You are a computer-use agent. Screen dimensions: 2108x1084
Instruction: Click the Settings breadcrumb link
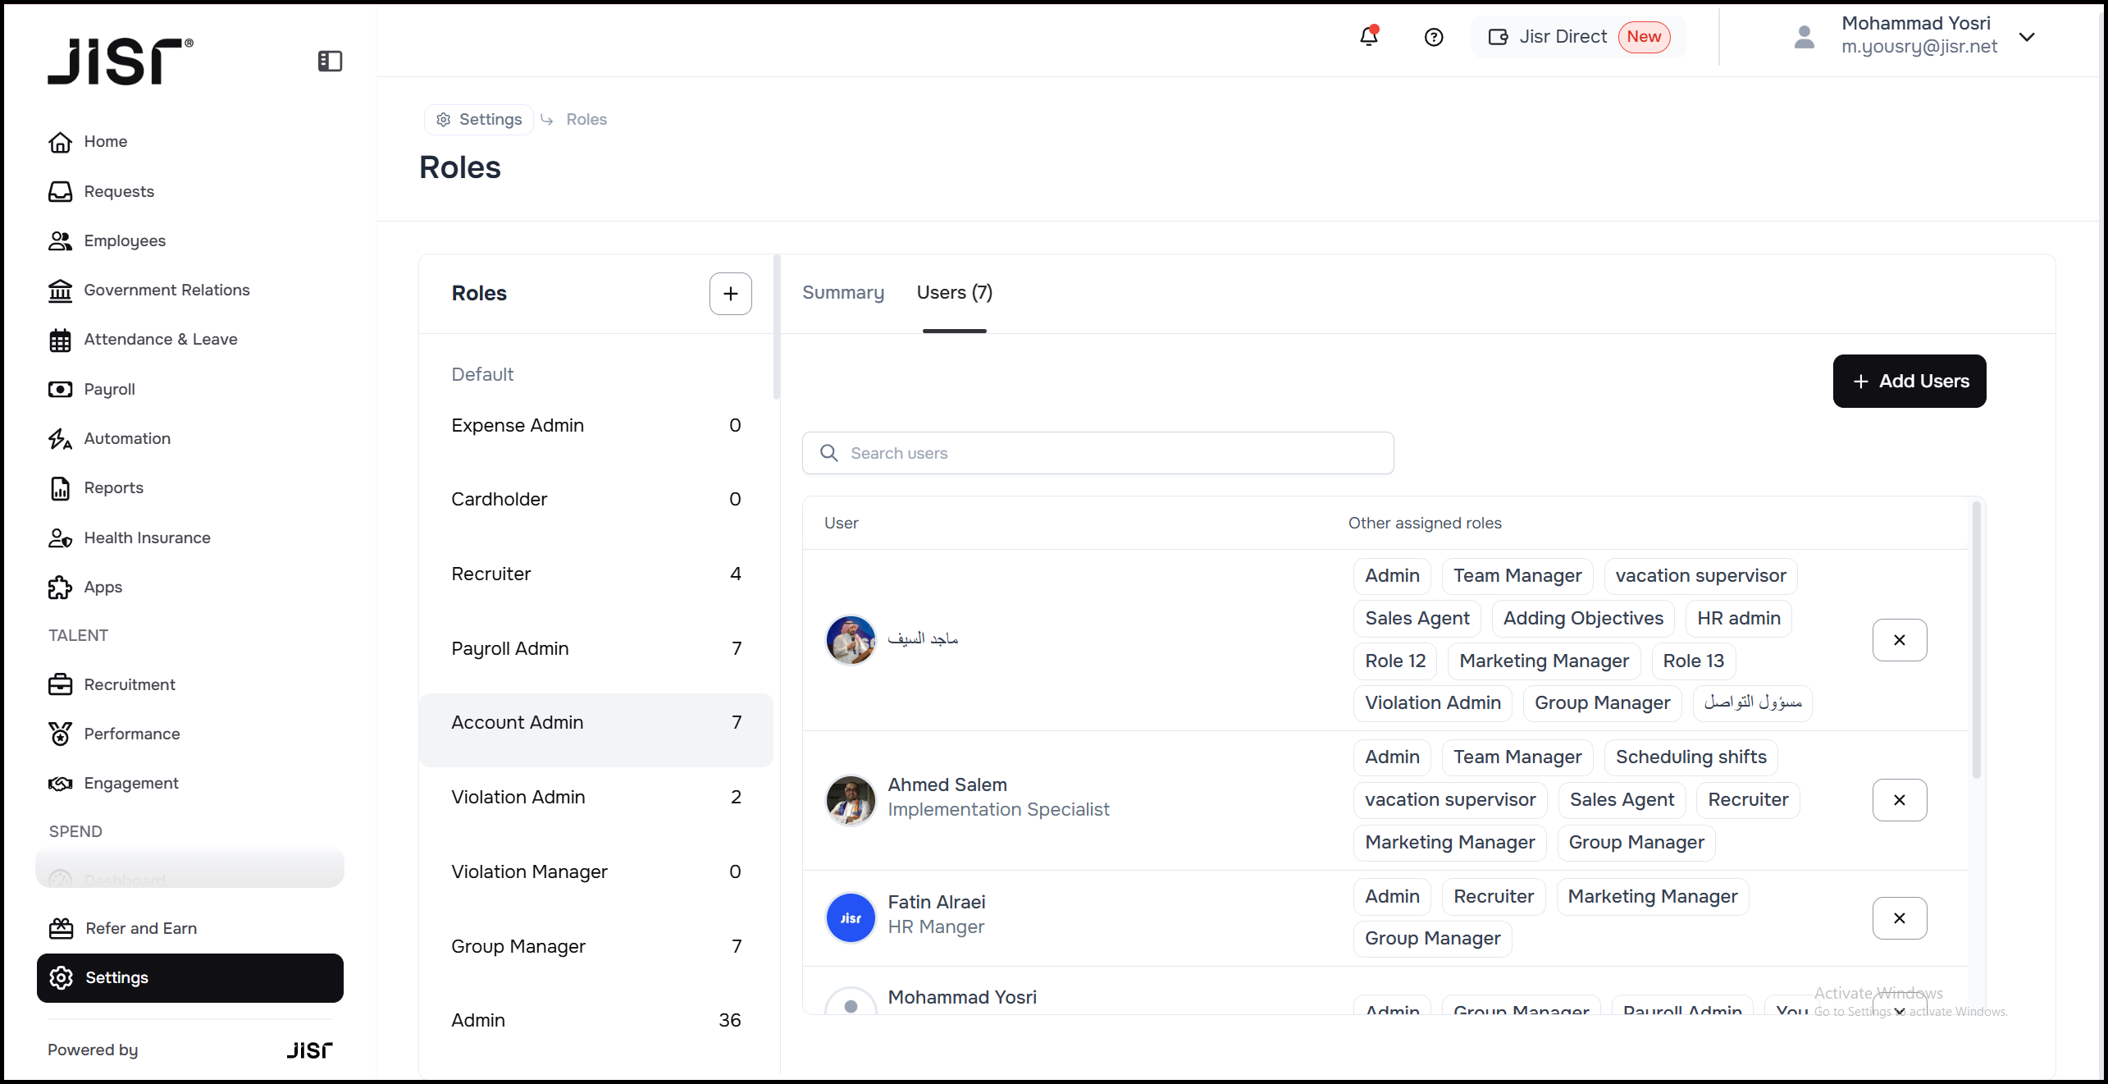pos(480,120)
